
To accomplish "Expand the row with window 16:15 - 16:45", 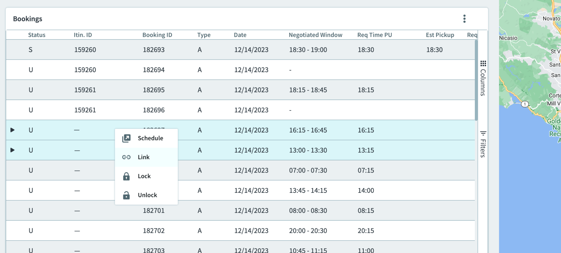I will [12, 130].
